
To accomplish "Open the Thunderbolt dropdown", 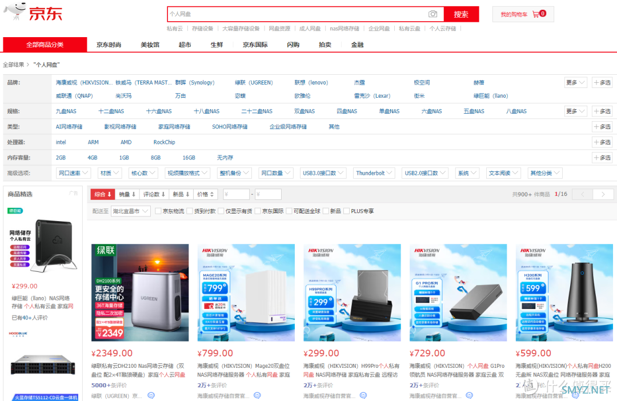I will click(374, 173).
